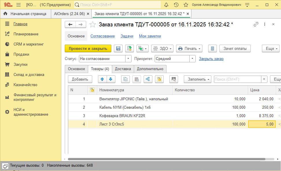The image size is (281, 171).
Task: Switch to the Доставка tab
Action: pos(123,69)
